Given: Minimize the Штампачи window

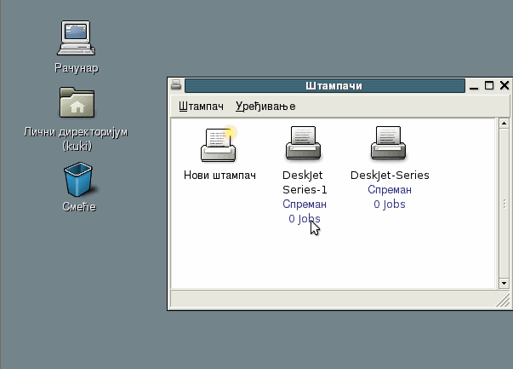Looking at the screenshot, I should click(474, 86).
